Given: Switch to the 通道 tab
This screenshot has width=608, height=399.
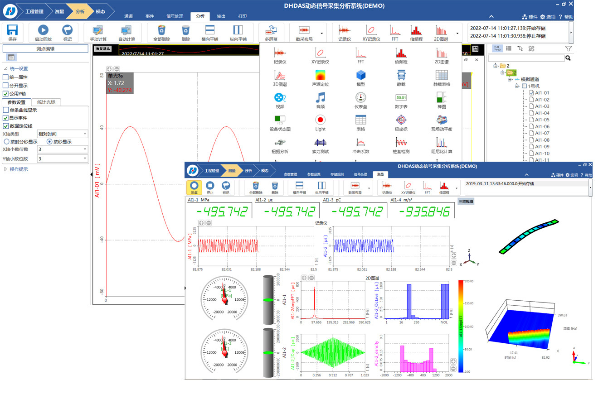Looking at the screenshot, I should pos(129,16).
